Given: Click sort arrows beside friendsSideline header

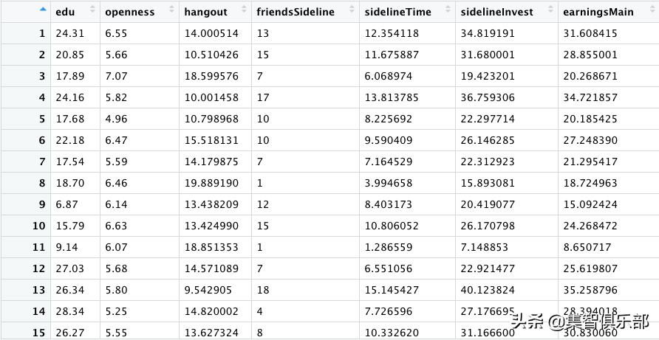Looking at the screenshot, I should click(x=350, y=10).
